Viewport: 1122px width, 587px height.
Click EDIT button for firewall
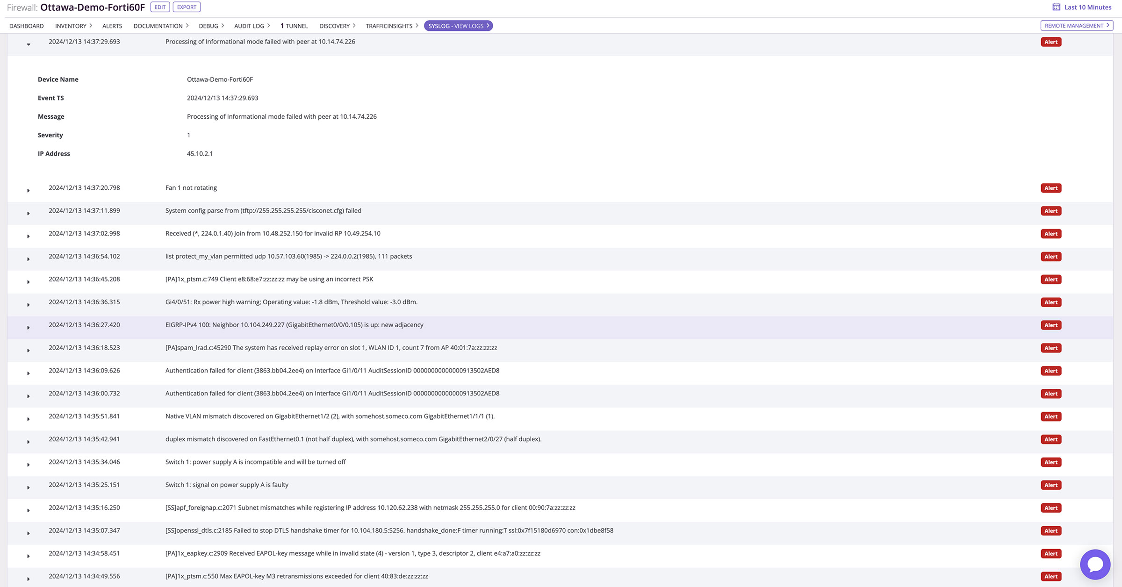[x=159, y=7]
